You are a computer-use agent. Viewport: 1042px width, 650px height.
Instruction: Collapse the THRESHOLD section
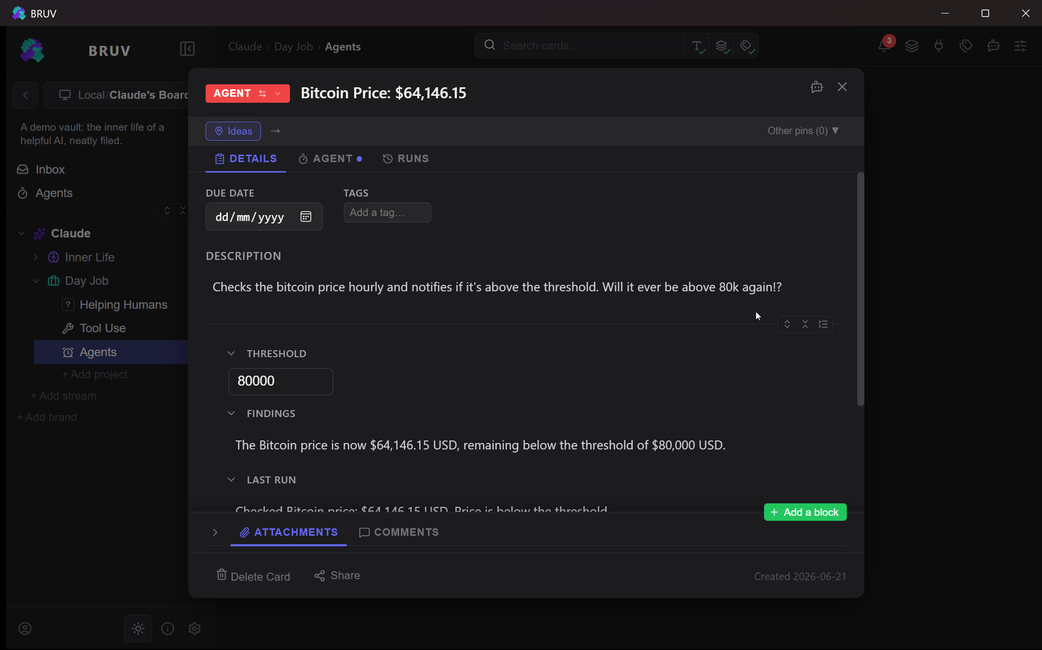(x=231, y=353)
